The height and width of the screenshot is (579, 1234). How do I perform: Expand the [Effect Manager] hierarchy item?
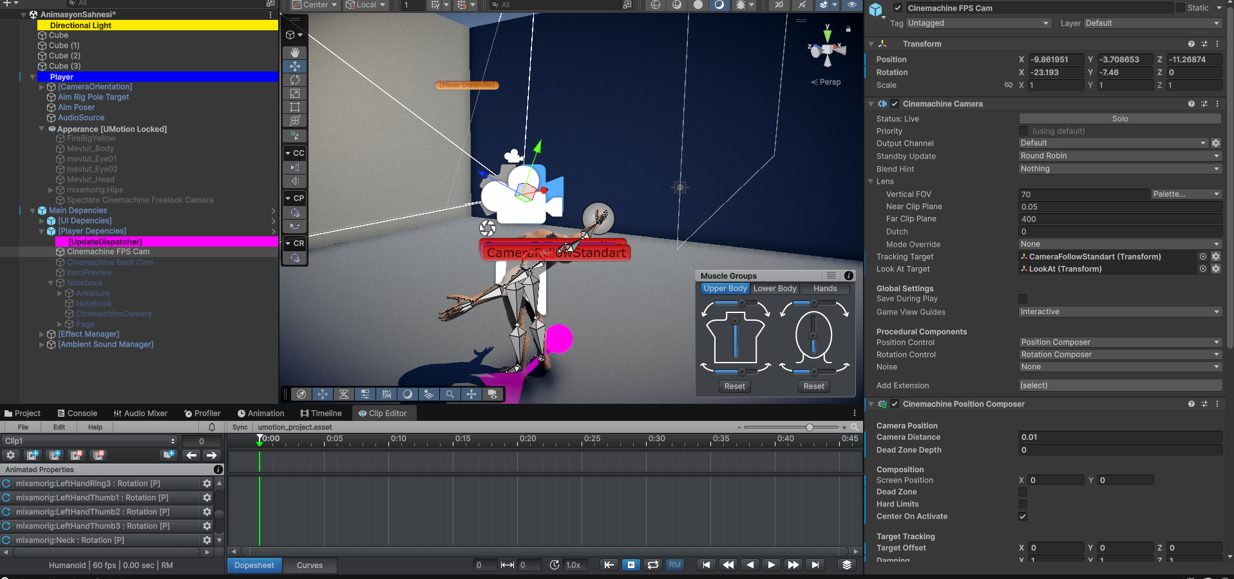point(42,334)
